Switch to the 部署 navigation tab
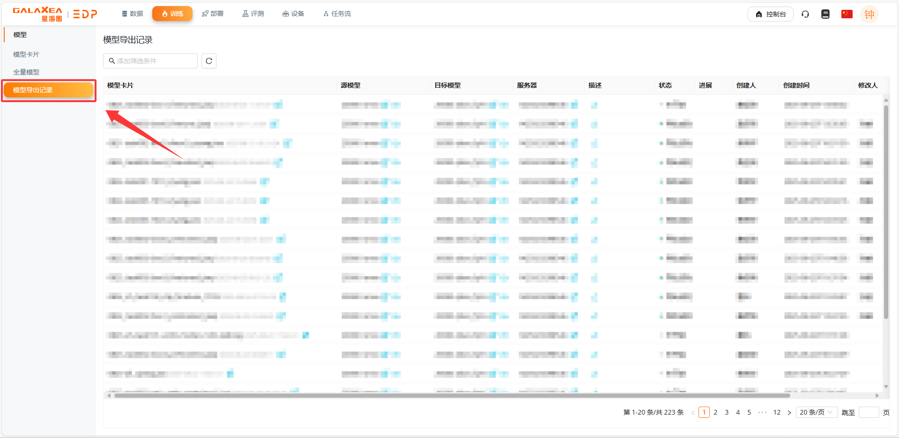The height and width of the screenshot is (438, 899). (213, 14)
